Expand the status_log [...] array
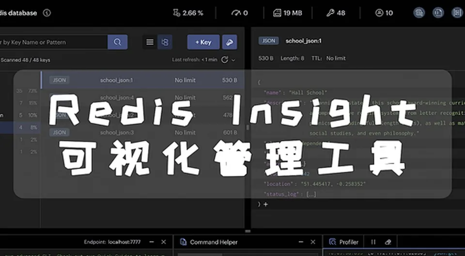465x256 pixels. [311, 194]
